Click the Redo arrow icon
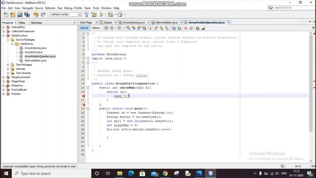 coord(43,14)
